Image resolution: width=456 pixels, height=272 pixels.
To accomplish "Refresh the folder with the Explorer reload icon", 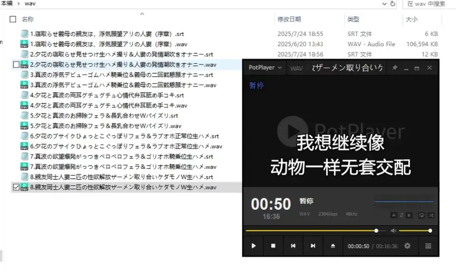I will [x=393, y=4].
